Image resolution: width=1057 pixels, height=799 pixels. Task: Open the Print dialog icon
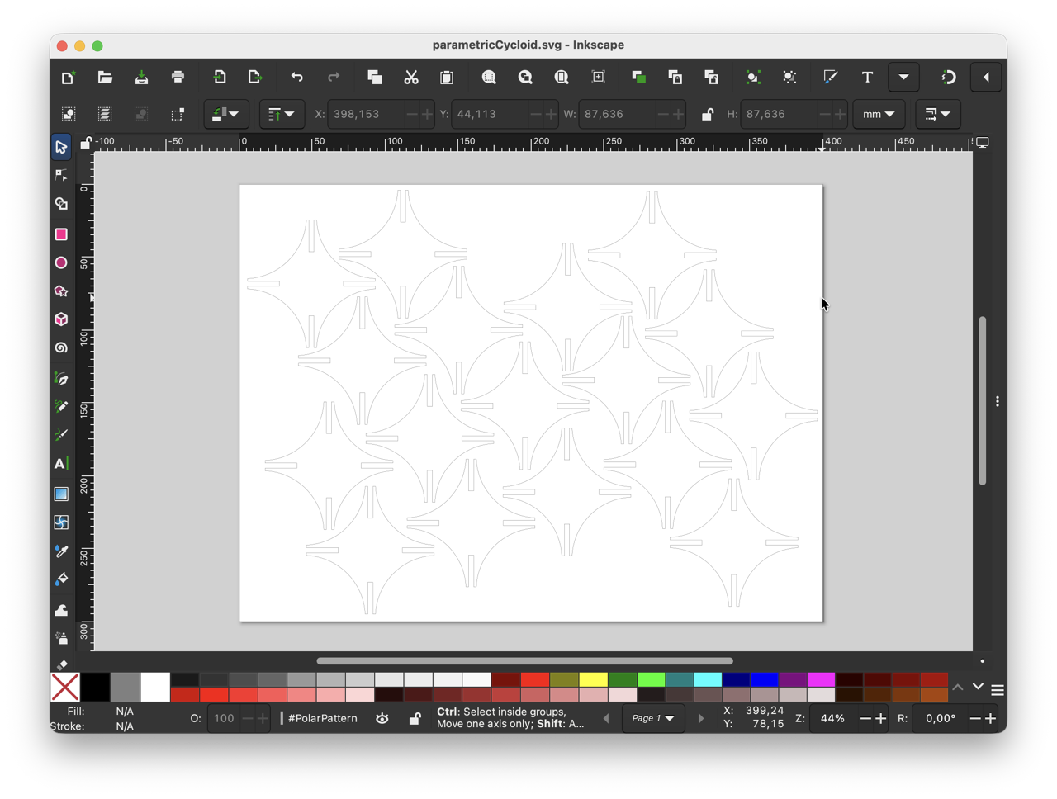178,77
